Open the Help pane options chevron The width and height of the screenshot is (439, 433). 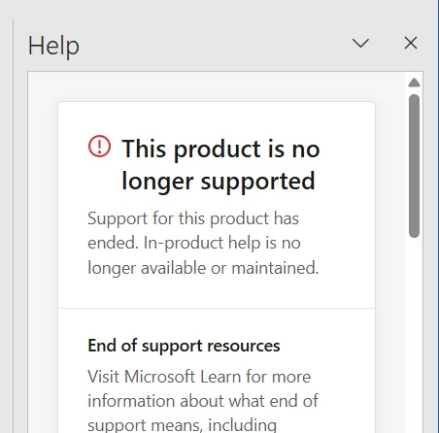[360, 43]
